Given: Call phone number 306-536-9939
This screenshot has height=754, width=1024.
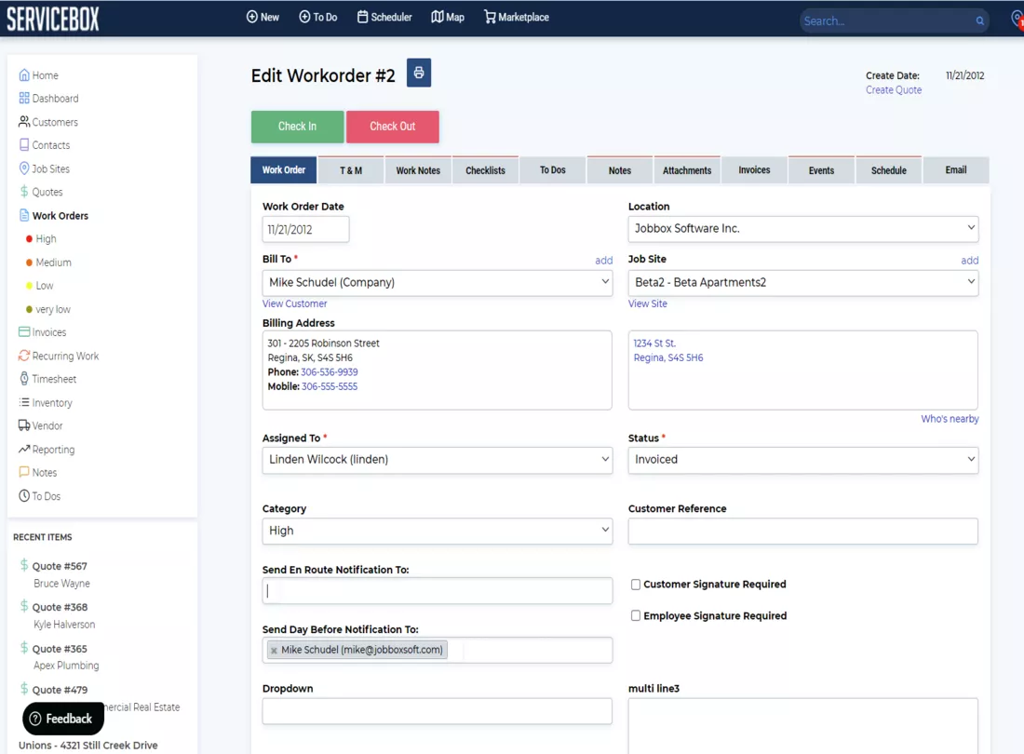Looking at the screenshot, I should (x=330, y=372).
